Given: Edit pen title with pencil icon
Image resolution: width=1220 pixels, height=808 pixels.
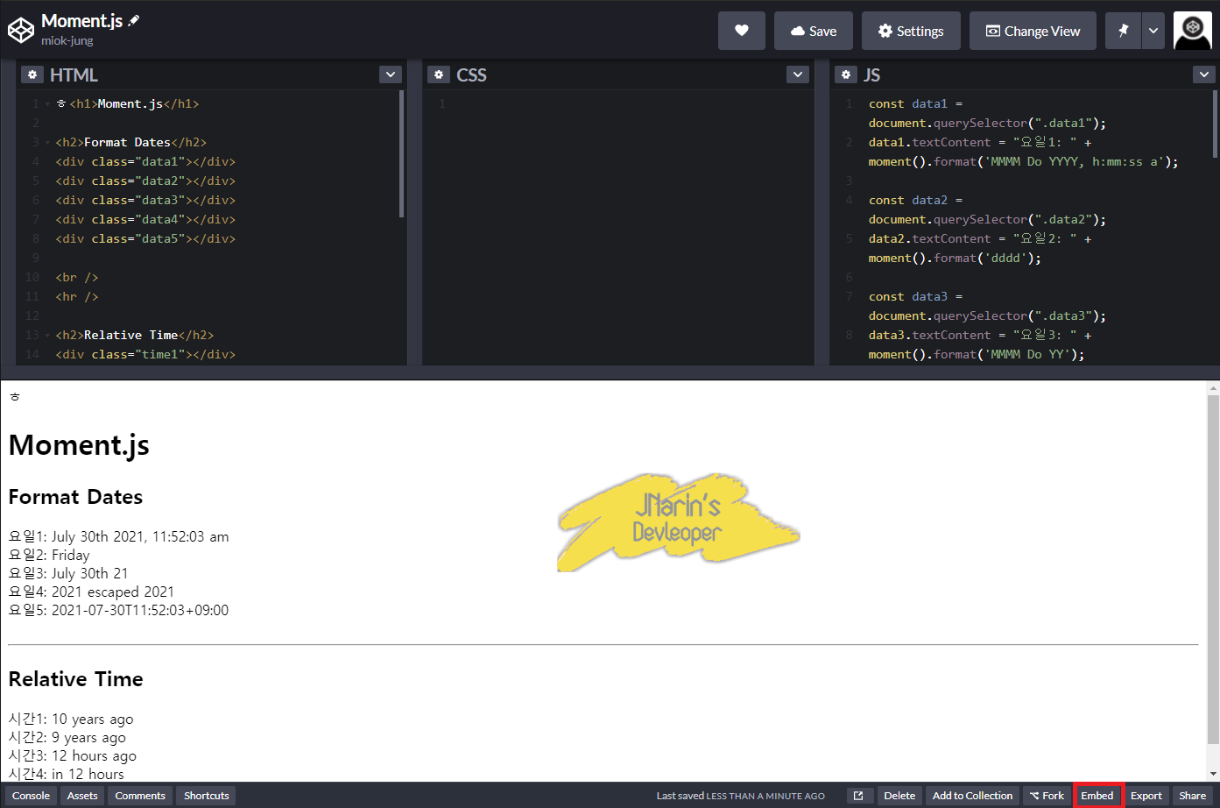Looking at the screenshot, I should [134, 20].
